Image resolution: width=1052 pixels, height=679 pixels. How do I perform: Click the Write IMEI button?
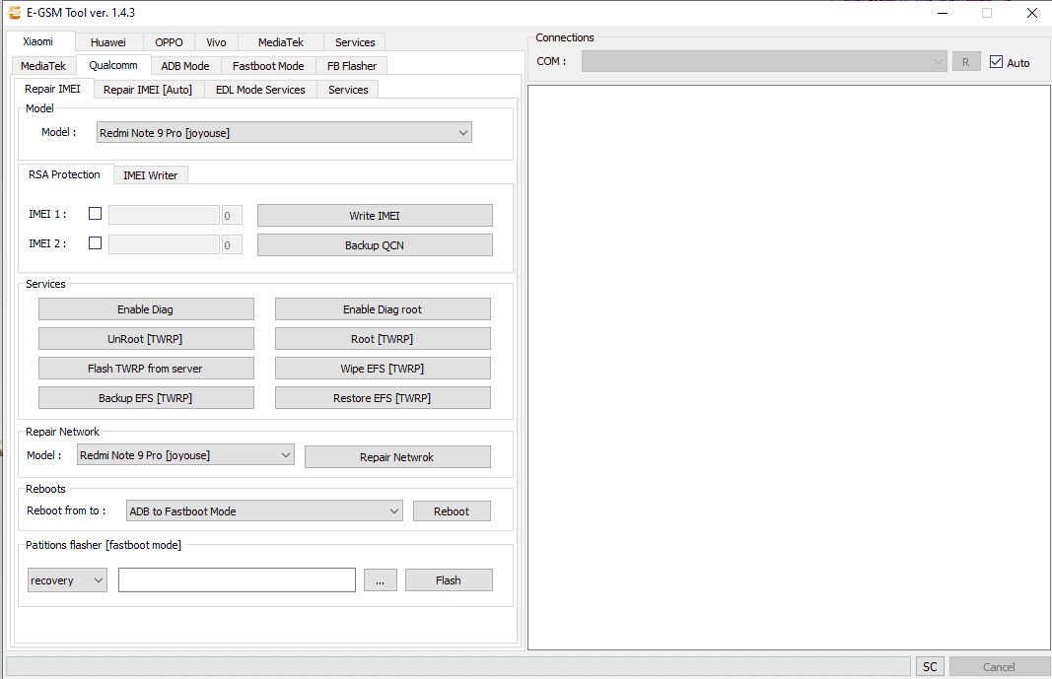click(x=375, y=215)
